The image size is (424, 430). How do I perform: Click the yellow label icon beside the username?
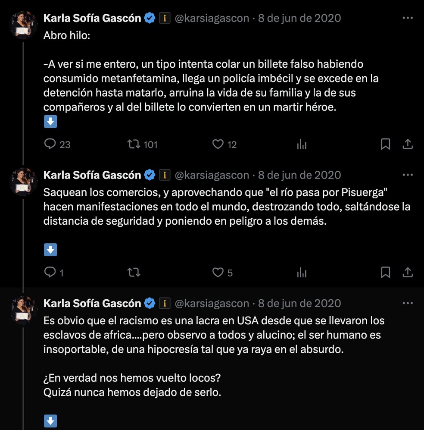coord(164,18)
